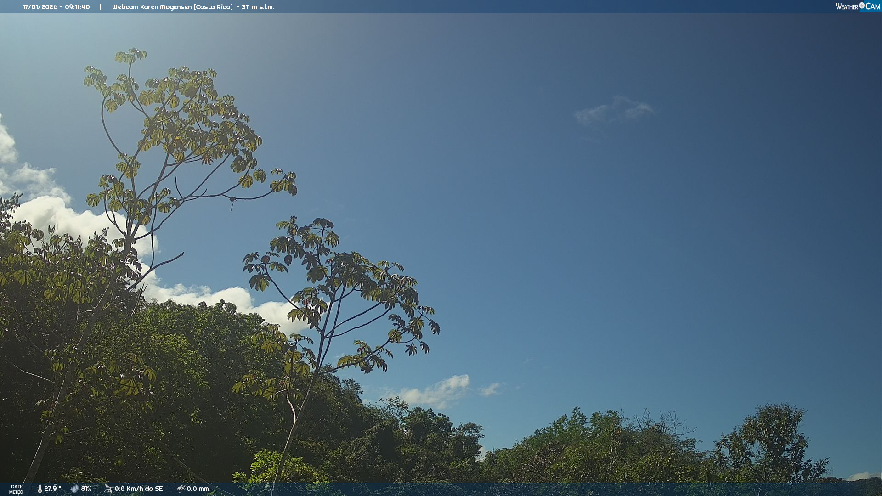Screen dimensions: 882x496
Task: Click the rain umbrella precipitation icon
Action: click(x=181, y=489)
